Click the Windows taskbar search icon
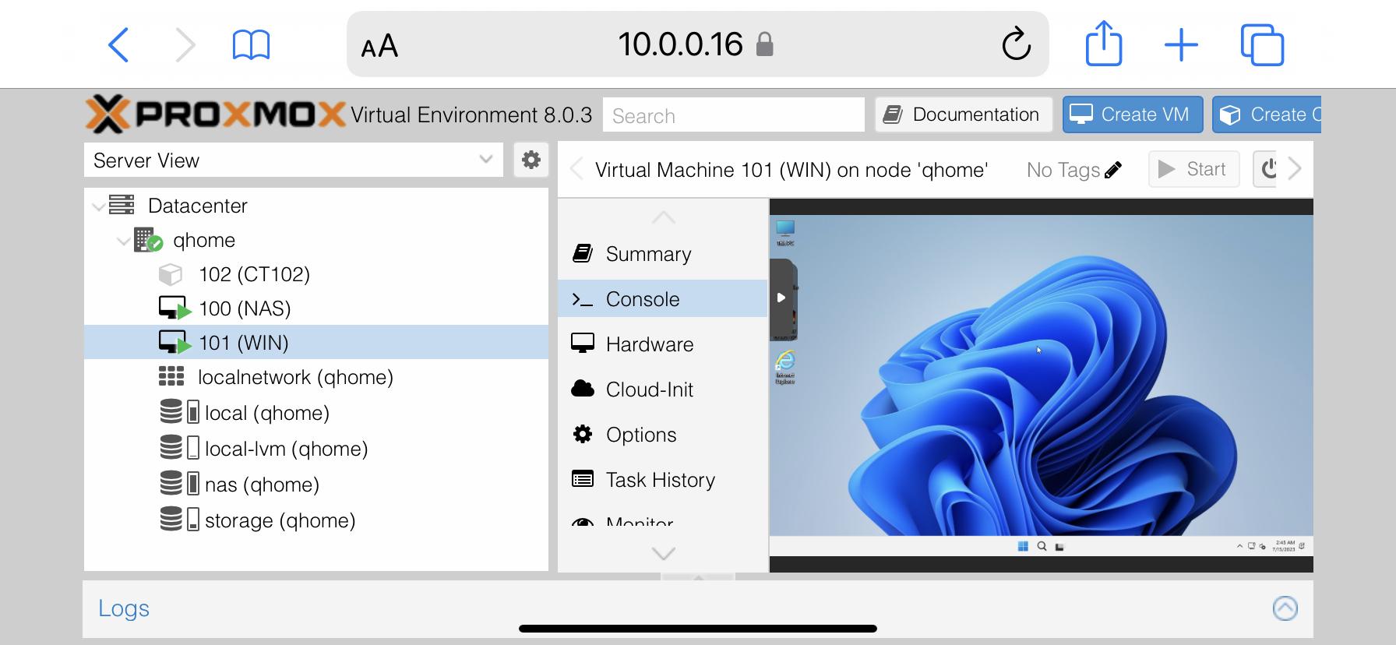The width and height of the screenshot is (1396, 645). pos(1042,546)
